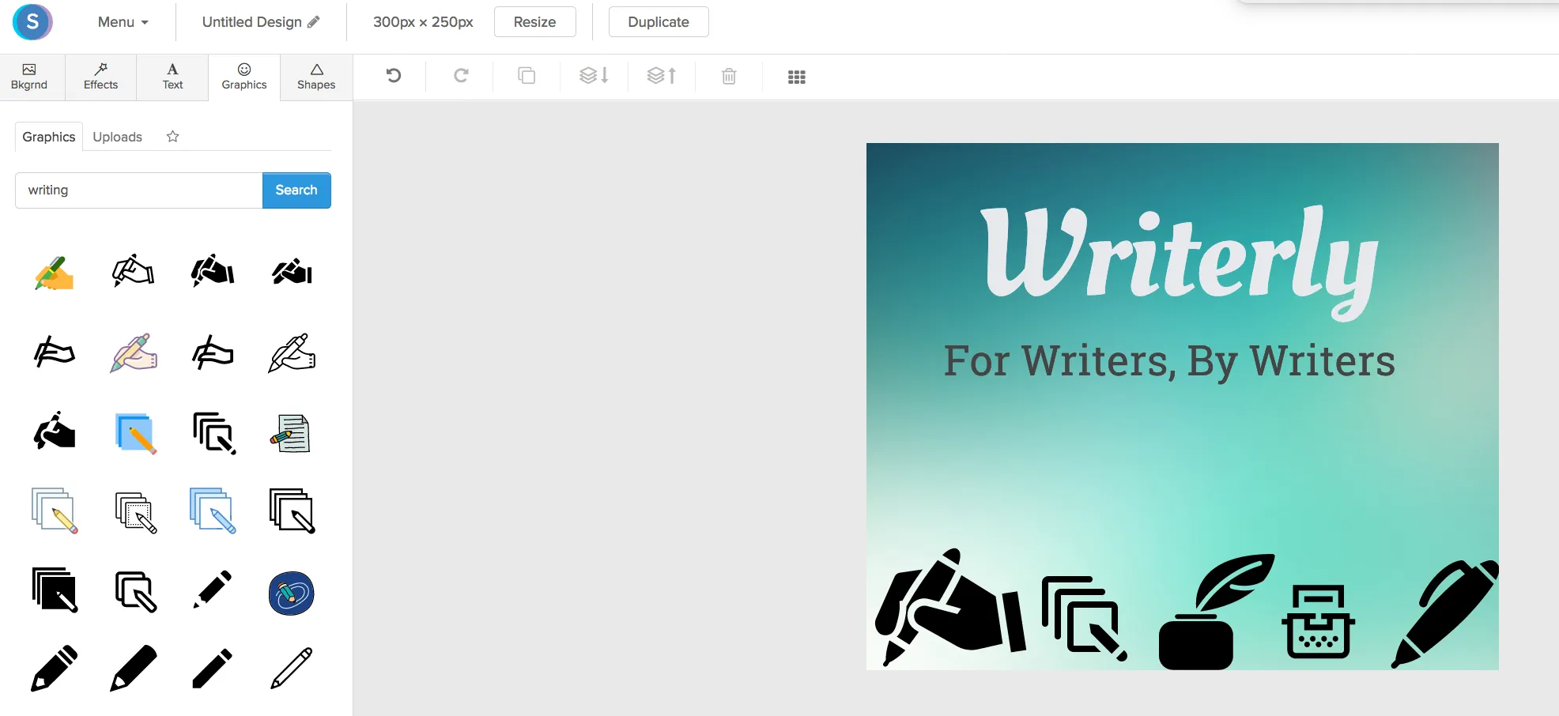Add the blue circular pencil graphic
The image size is (1559, 716).
pos(292,593)
